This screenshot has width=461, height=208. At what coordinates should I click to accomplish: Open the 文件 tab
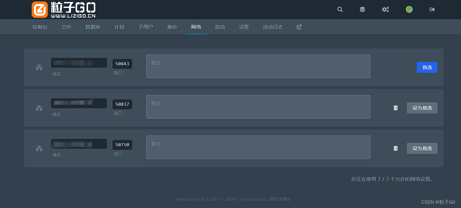[x=66, y=27]
